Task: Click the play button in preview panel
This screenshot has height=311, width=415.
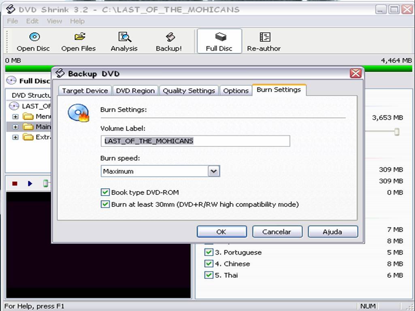Action: [30, 183]
